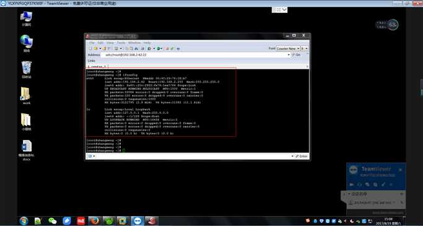
Task: Click the taskbar clock showing 15:08
Action: click(388, 221)
